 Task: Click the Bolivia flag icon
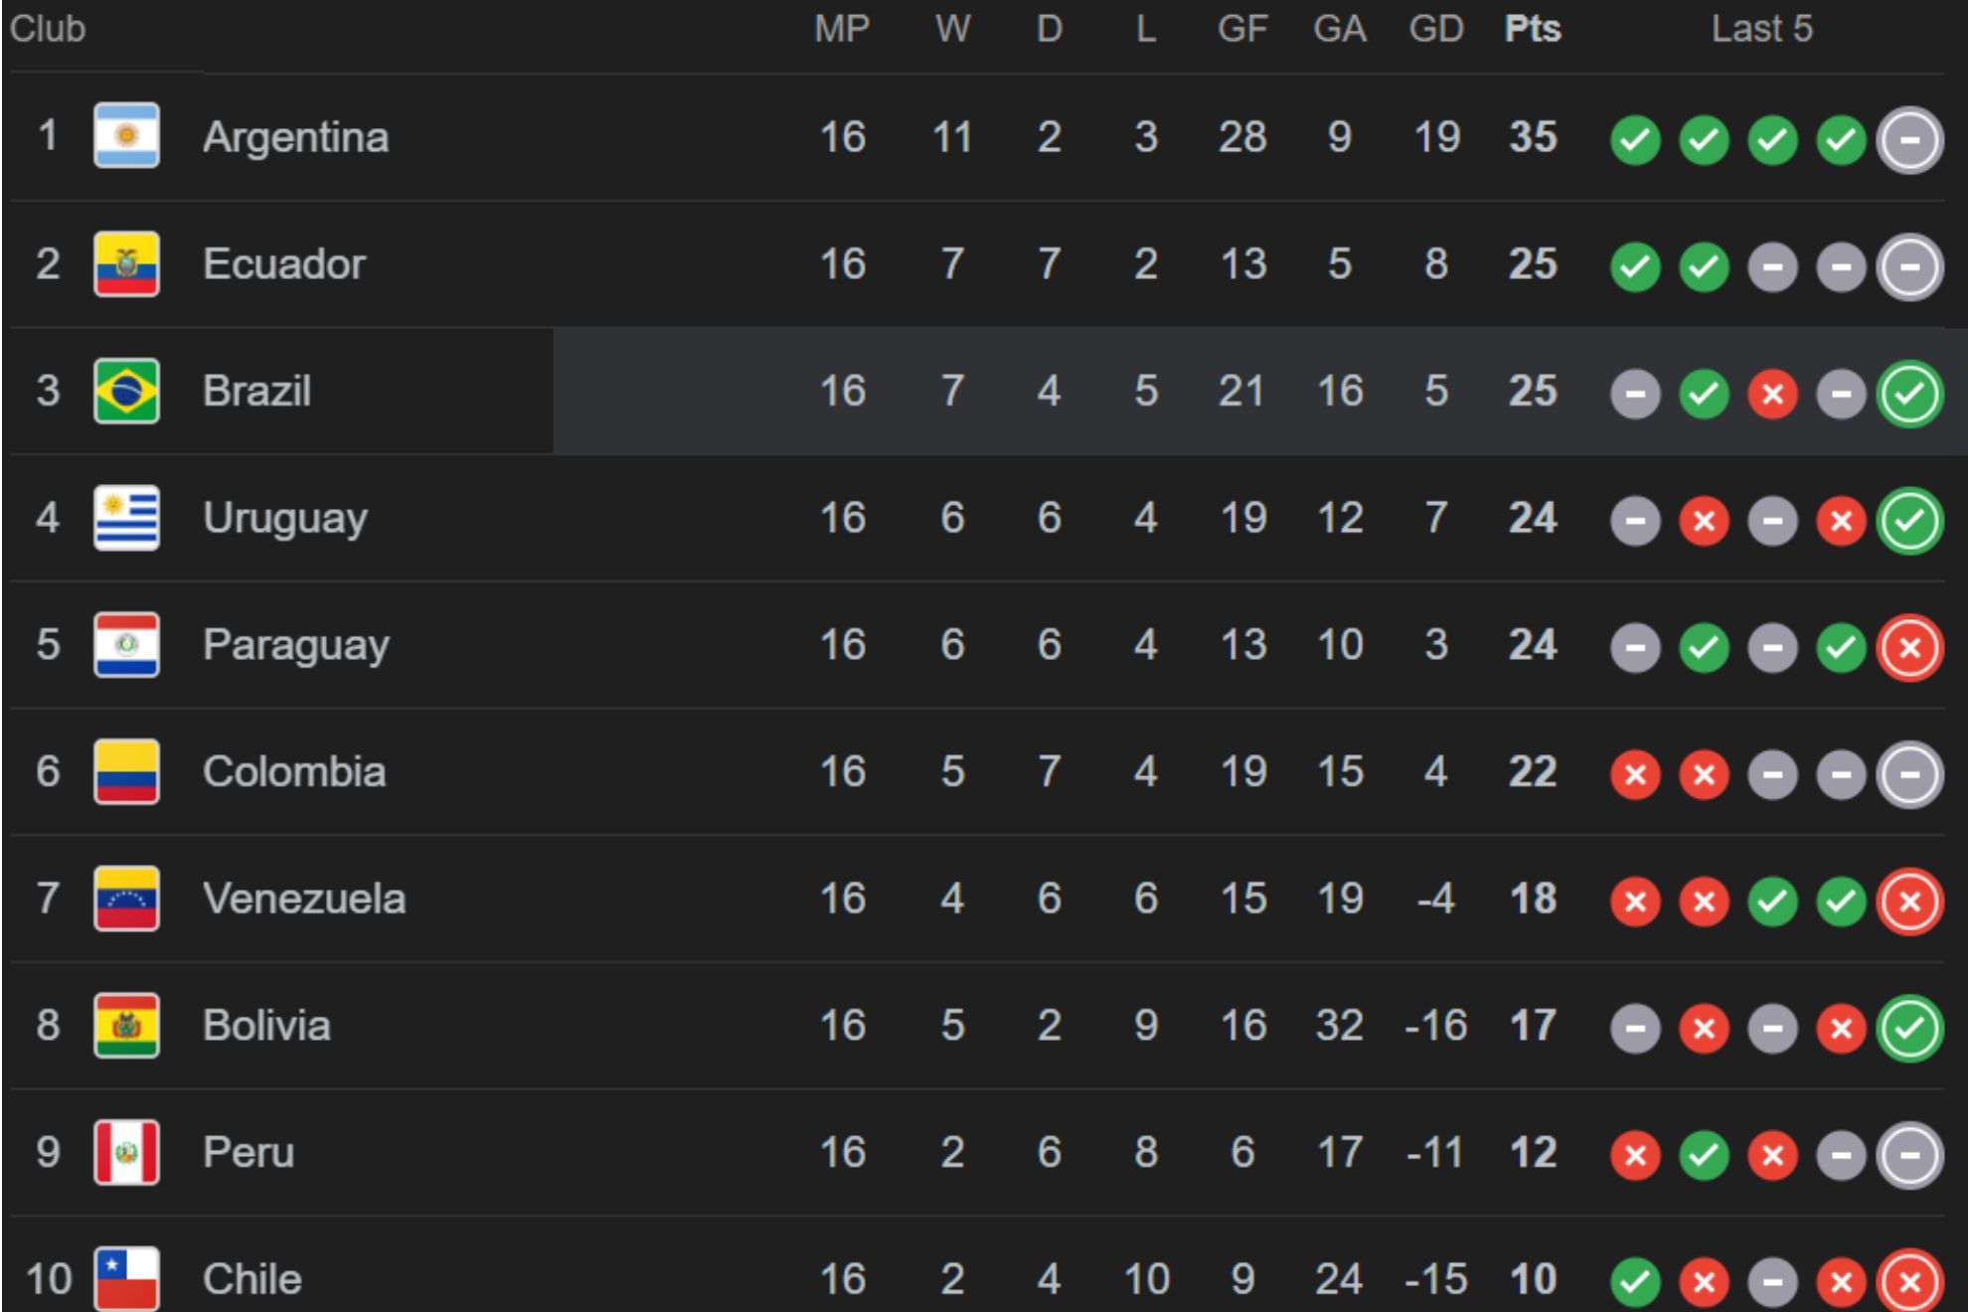click(126, 1026)
